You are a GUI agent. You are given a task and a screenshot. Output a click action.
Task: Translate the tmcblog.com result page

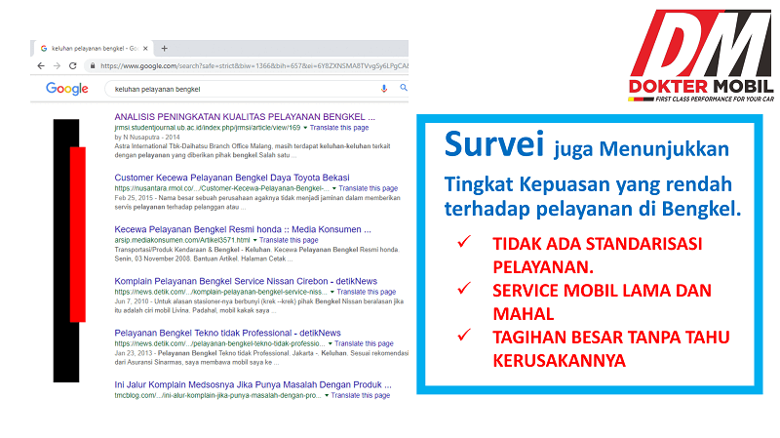coord(360,395)
